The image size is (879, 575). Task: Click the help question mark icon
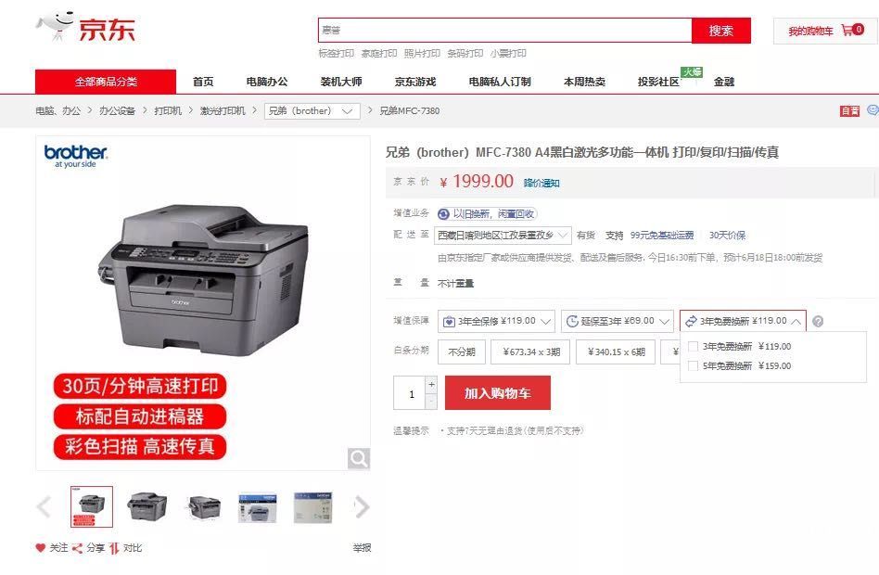coord(818,322)
